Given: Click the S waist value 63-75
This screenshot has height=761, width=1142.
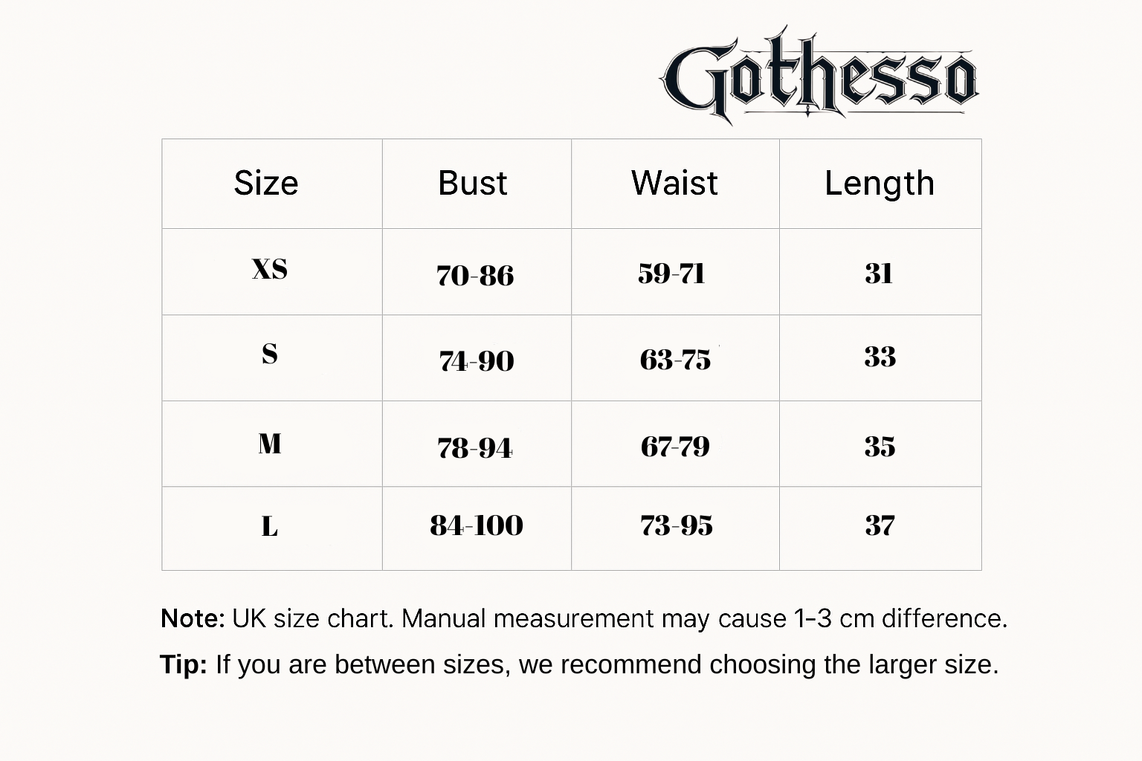Looking at the screenshot, I should point(675,360).
